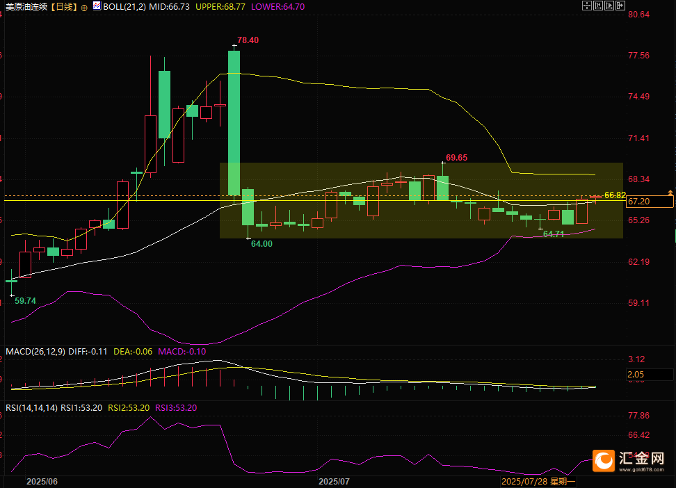Image resolution: width=676 pixels, height=488 pixels.
Task: Click the RSI1:53.20 readout
Action: click(81, 408)
